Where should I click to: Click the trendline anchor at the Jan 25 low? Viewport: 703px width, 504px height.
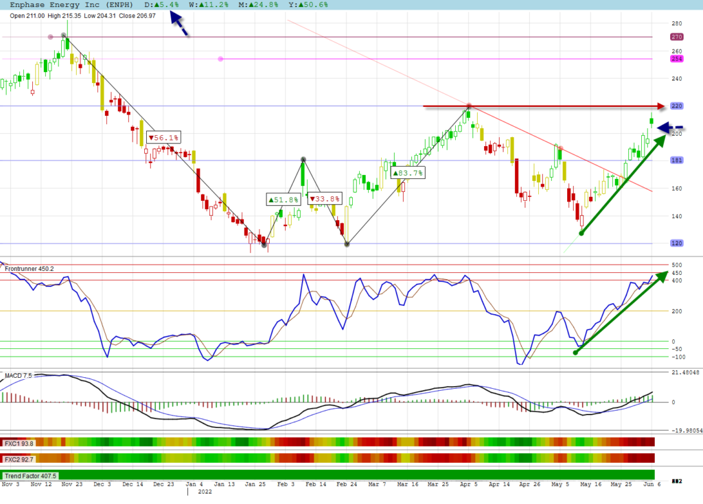coord(264,245)
